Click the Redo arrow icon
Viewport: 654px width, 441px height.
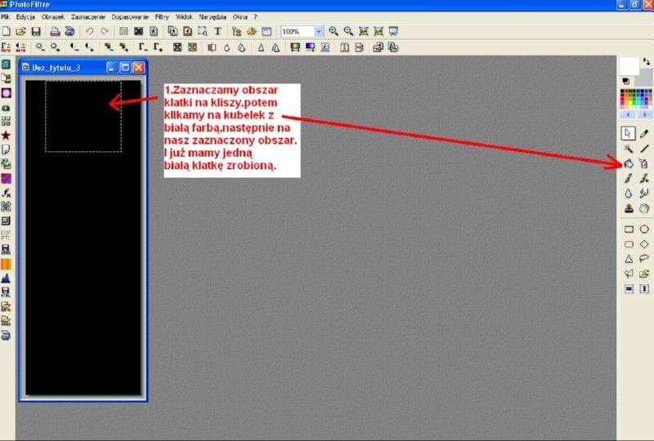pos(105,31)
